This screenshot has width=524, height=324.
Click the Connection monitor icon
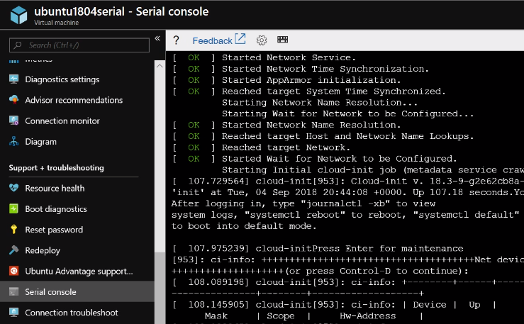tap(13, 121)
